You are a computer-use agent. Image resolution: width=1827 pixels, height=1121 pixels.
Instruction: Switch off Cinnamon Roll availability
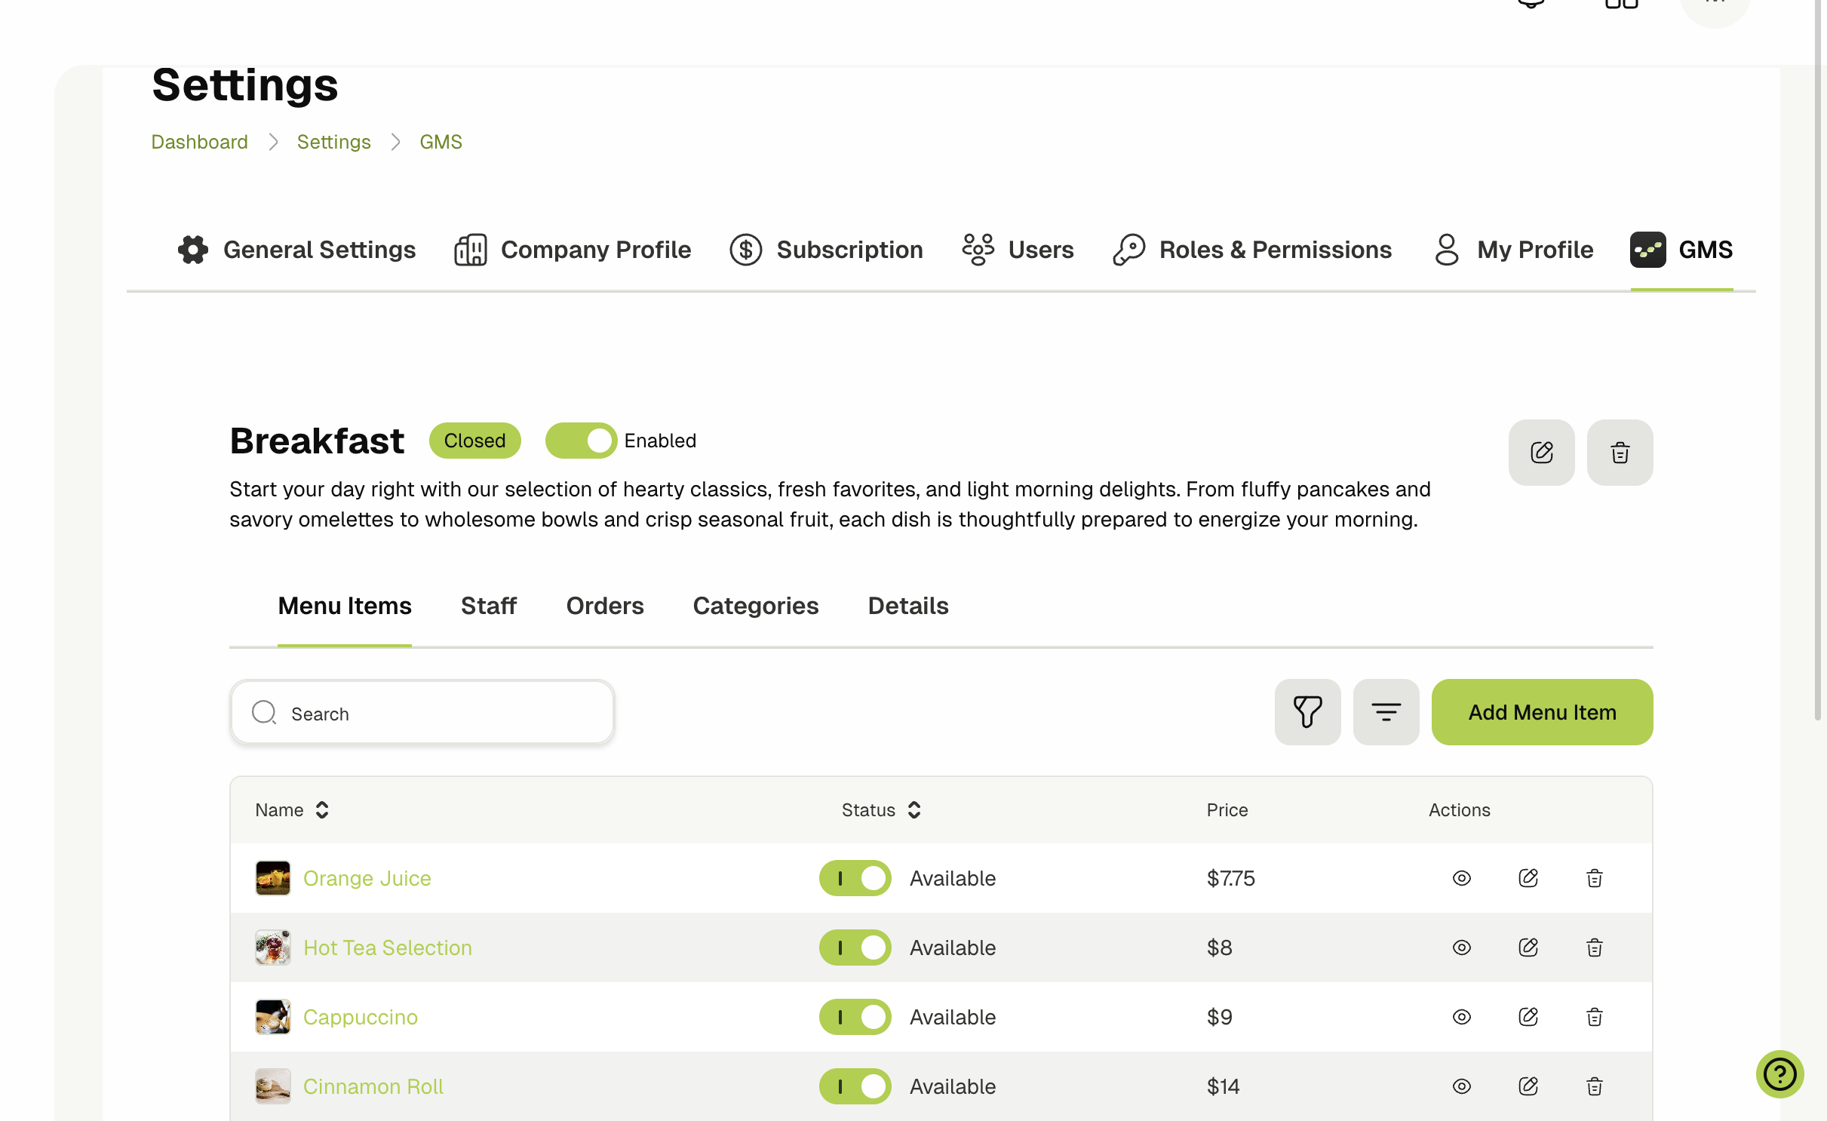[x=855, y=1086]
